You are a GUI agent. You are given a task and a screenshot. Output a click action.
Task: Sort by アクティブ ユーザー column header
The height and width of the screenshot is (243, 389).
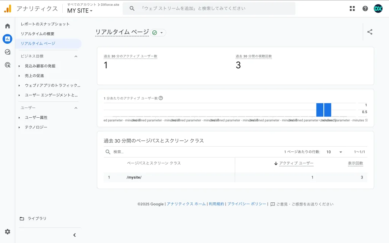(x=296, y=163)
